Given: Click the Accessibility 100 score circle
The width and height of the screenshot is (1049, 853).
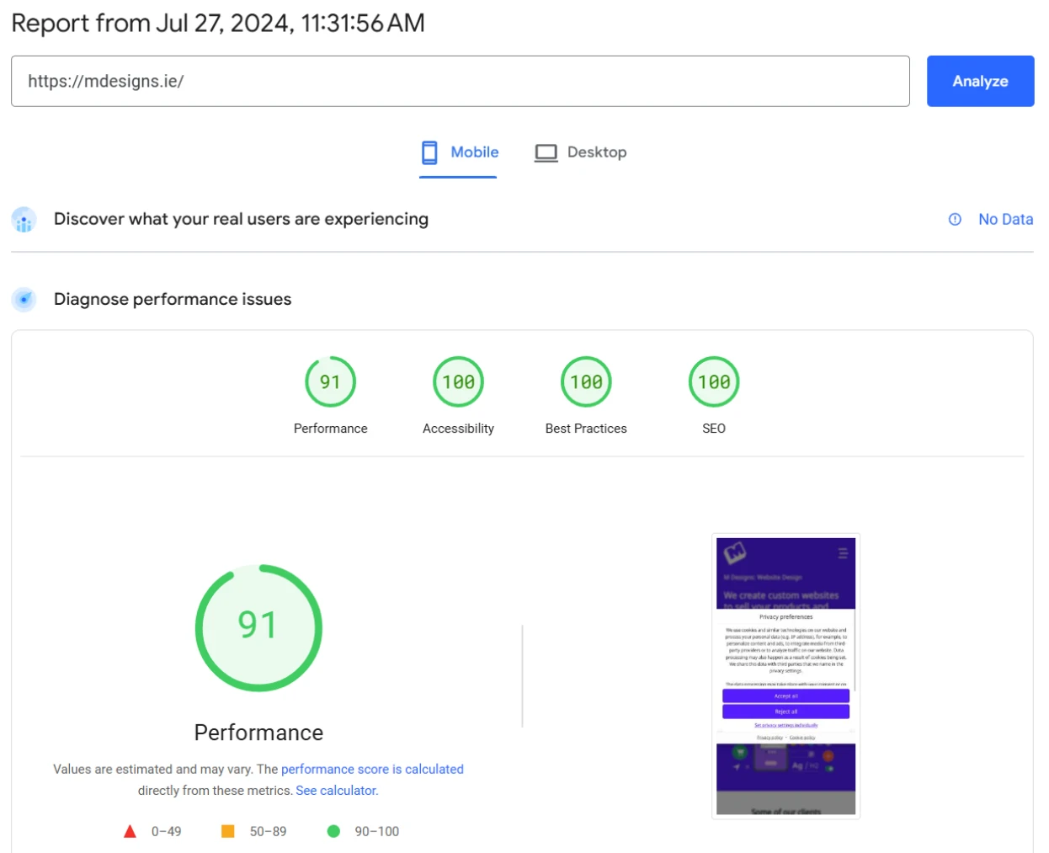Looking at the screenshot, I should 458,381.
